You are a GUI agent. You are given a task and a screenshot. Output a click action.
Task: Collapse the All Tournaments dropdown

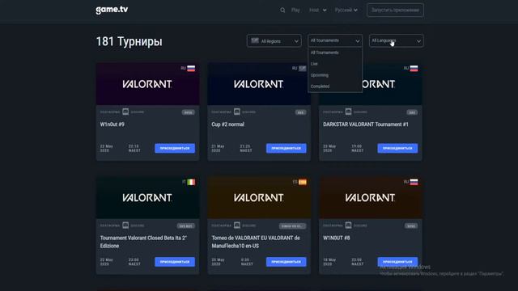tap(335, 40)
